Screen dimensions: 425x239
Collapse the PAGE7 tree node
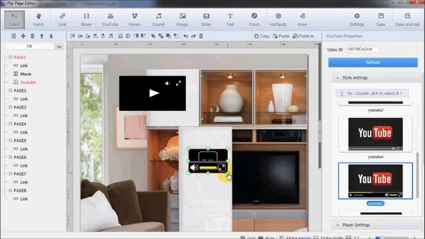tap(11, 174)
